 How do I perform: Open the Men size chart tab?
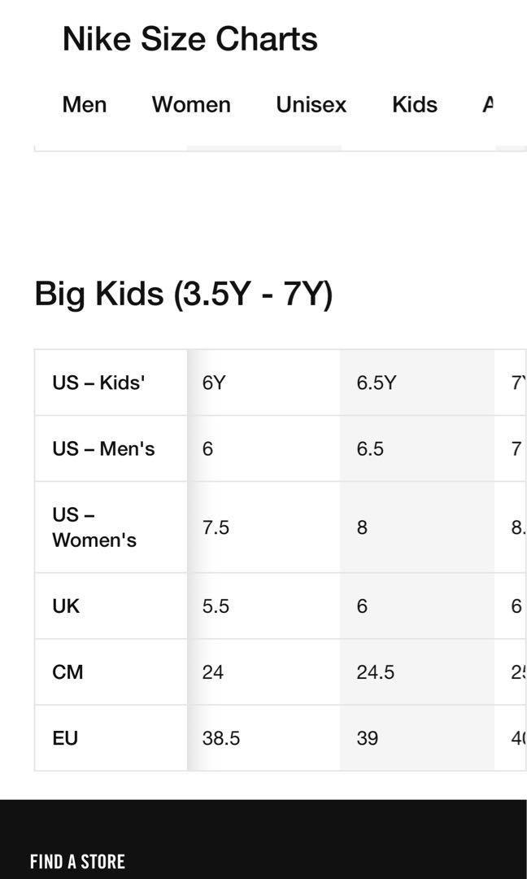85,104
